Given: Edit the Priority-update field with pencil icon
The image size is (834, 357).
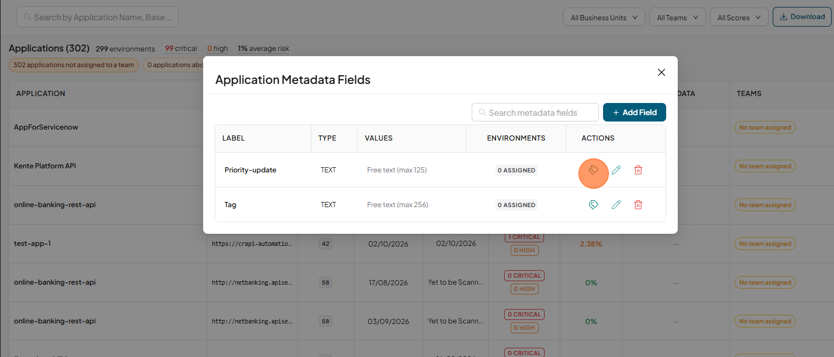Looking at the screenshot, I should pyautogui.click(x=616, y=170).
